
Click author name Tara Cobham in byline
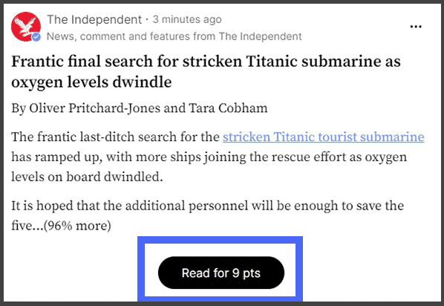pyautogui.click(x=228, y=108)
